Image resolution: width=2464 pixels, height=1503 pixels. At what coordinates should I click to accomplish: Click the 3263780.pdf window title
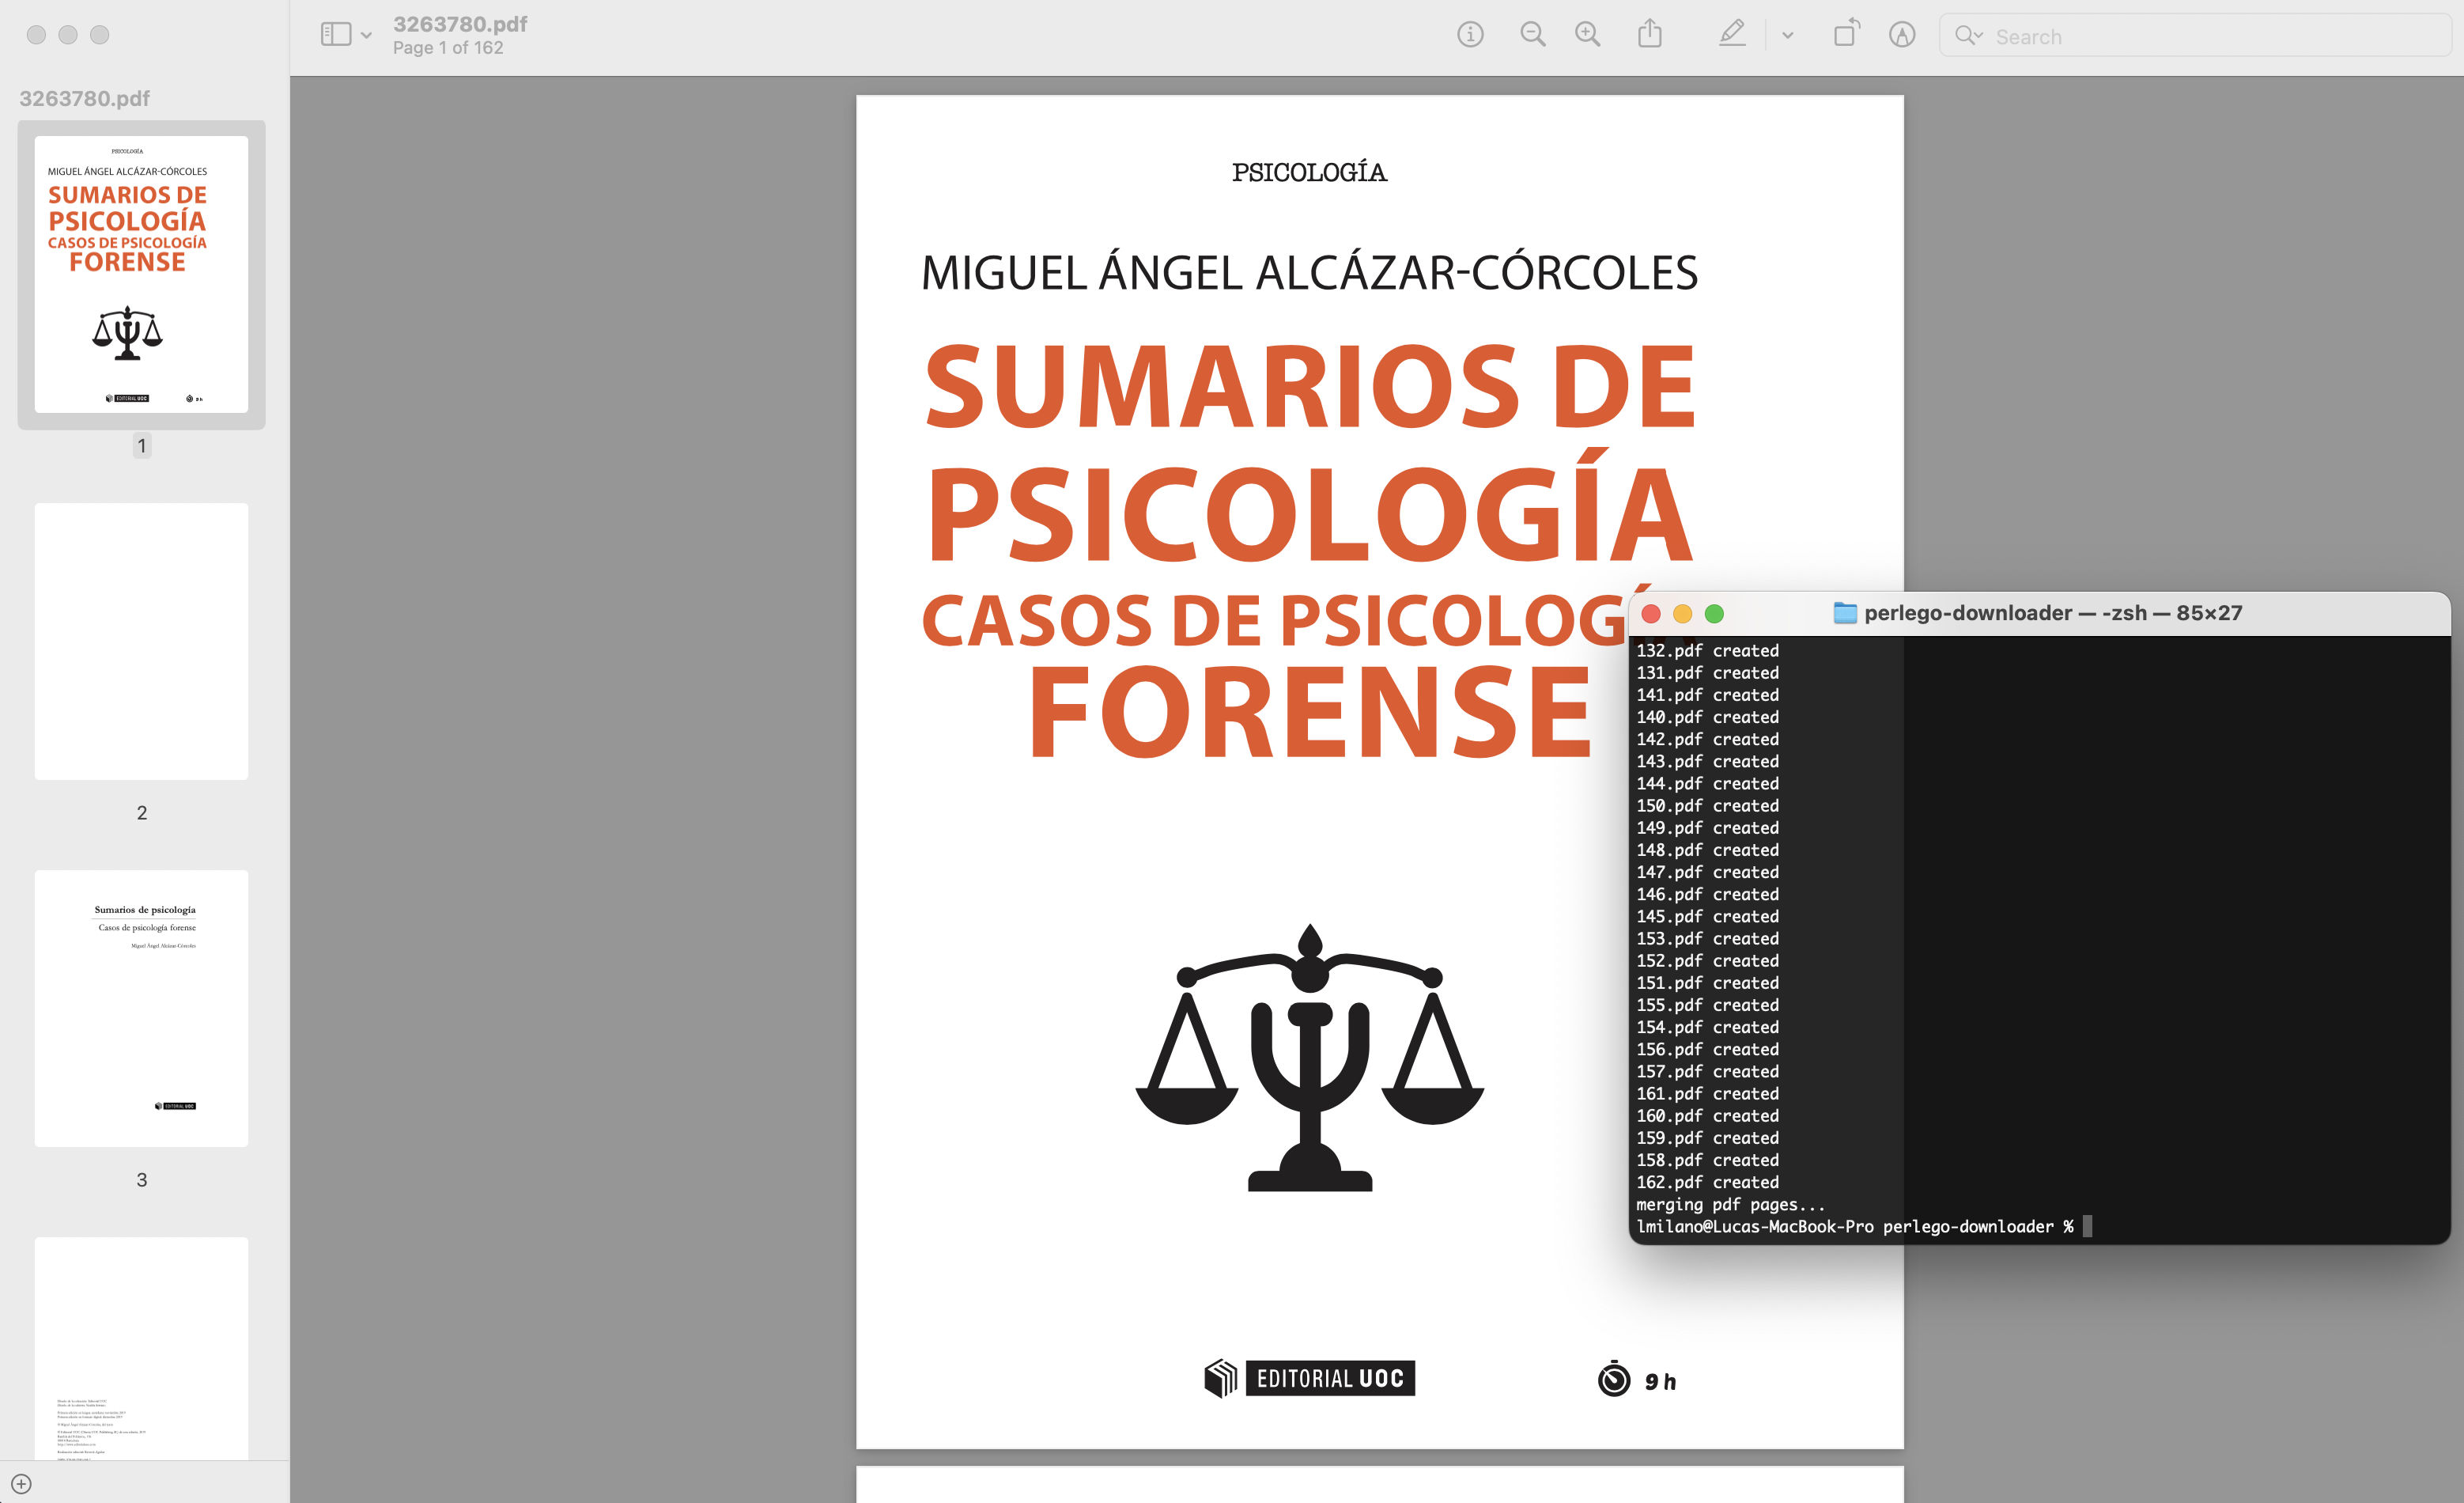click(x=460, y=24)
